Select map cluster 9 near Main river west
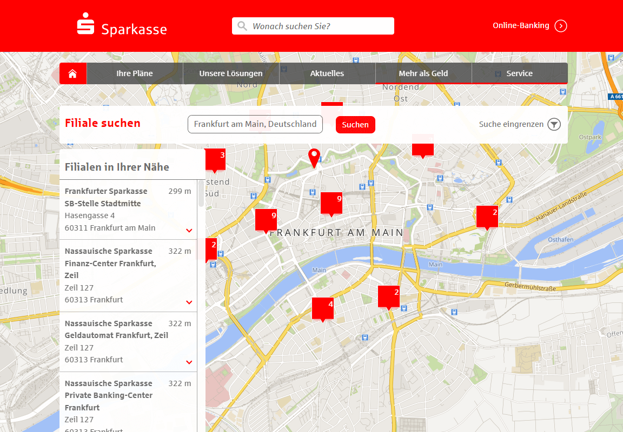Screen dimensions: 623x432 coord(266,221)
